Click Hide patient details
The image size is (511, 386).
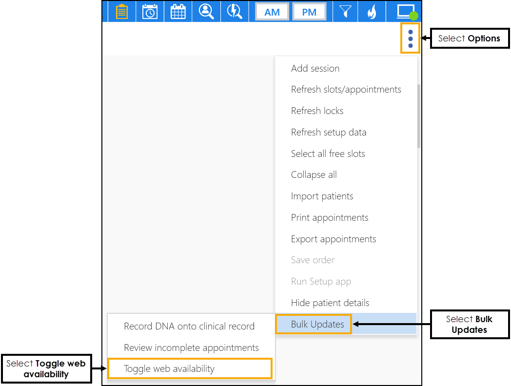(330, 303)
